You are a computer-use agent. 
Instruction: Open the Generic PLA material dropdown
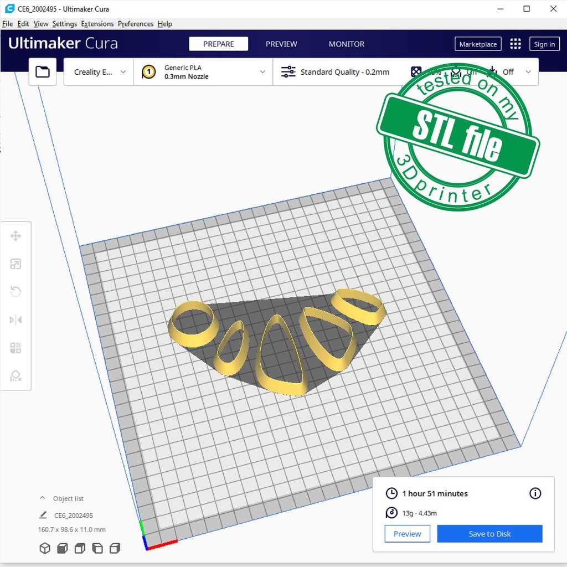tap(203, 72)
